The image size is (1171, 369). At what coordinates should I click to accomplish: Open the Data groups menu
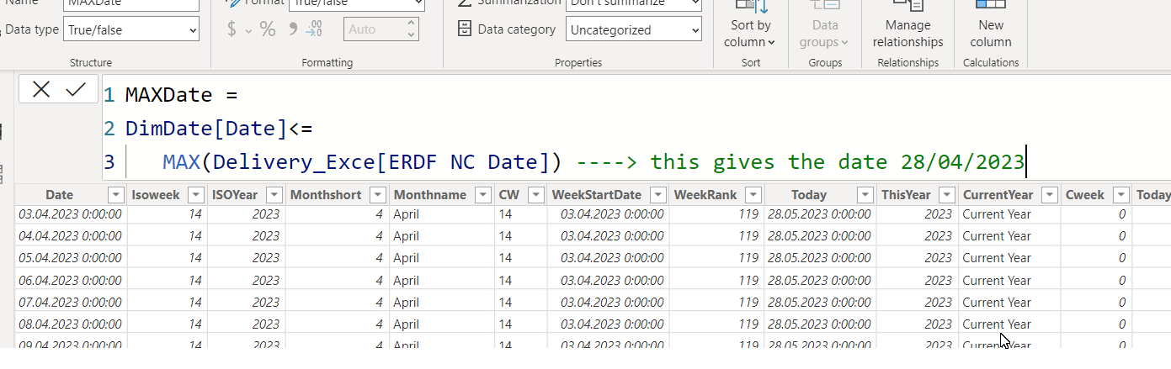(825, 25)
